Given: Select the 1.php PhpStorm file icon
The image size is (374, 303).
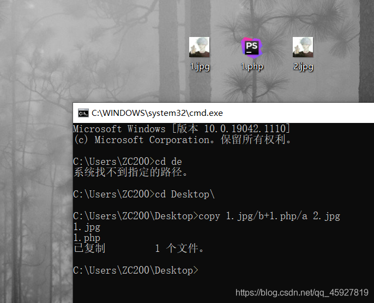Looking at the screenshot, I should point(252,48).
